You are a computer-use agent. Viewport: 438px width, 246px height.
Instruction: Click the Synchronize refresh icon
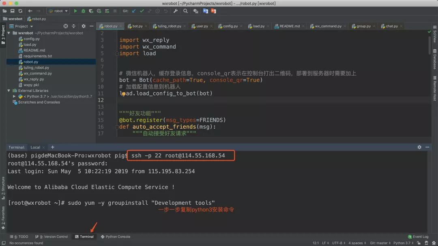pyautogui.click(x=20, y=11)
